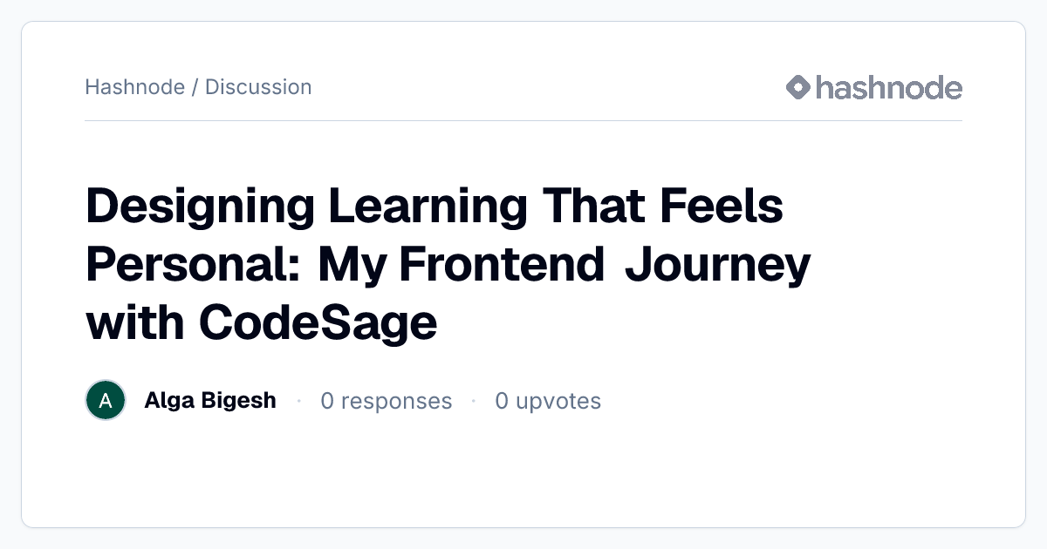Click the Hashnode diamond logo icon
The image size is (1047, 549).
pyautogui.click(x=798, y=87)
